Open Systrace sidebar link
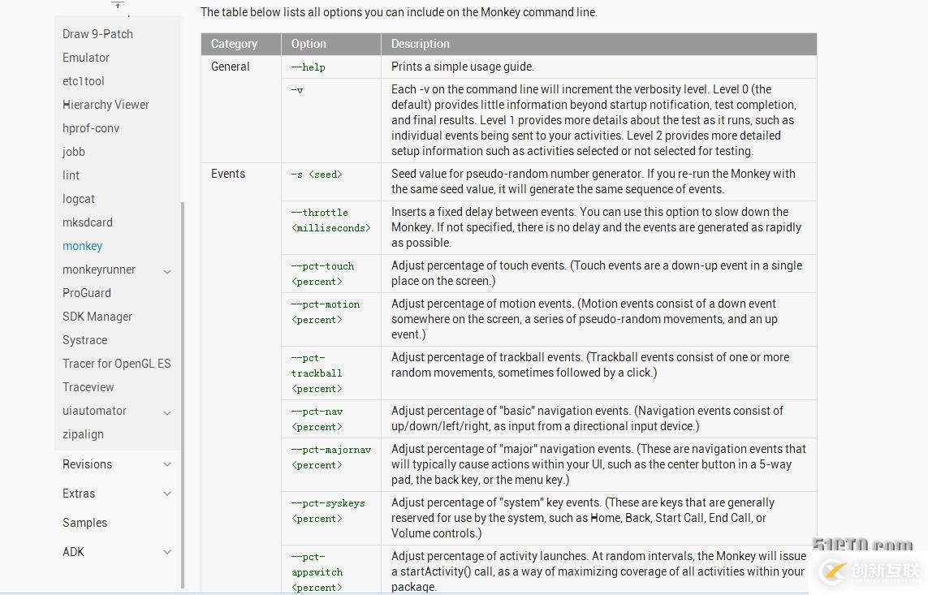This screenshot has height=595, width=928. click(85, 340)
